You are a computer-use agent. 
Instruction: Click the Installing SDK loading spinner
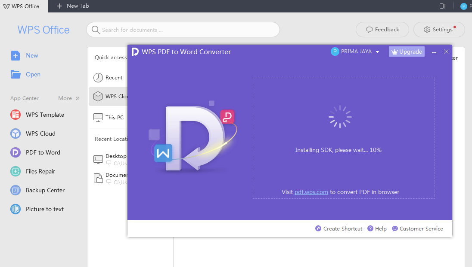click(x=340, y=117)
